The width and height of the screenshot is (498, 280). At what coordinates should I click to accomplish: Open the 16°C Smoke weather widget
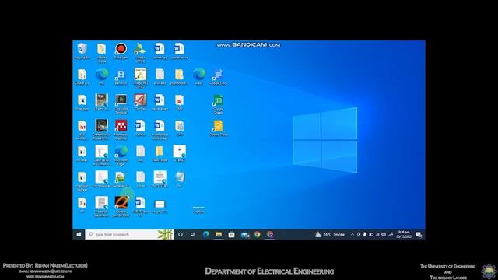pos(330,234)
